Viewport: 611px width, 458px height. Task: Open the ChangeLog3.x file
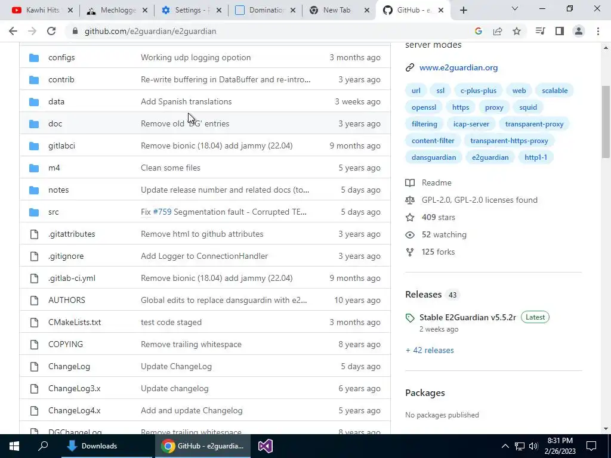(x=75, y=389)
